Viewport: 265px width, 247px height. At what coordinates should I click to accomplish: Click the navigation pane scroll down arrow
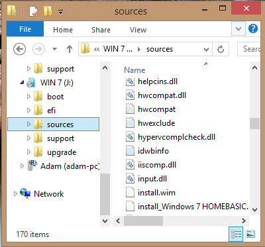(105, 221)
